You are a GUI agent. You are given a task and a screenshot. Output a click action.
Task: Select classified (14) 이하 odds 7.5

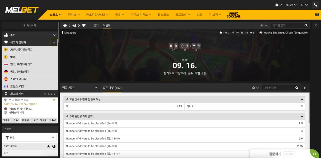coord(184,124)
